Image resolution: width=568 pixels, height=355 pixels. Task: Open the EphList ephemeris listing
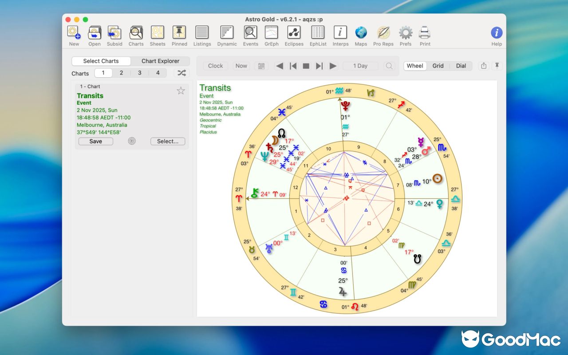(x=318, y=35)
